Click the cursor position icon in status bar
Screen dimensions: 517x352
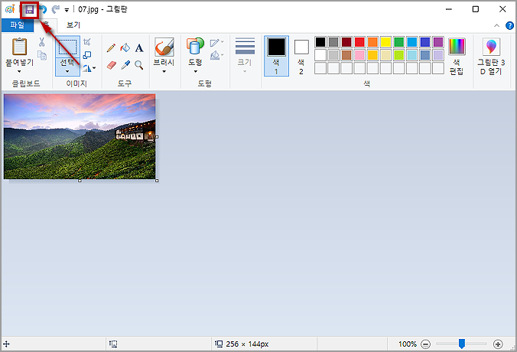(6, 344)
